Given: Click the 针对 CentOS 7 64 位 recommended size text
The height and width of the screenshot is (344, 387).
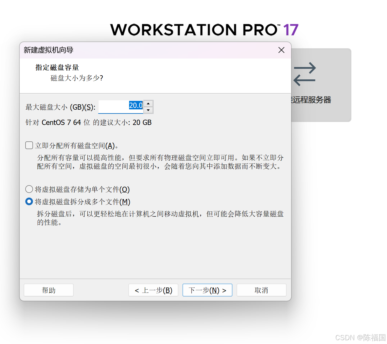Looking at the screenshot, I should (89, 122).
